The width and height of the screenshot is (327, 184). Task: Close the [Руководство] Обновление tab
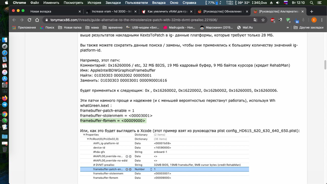[x=247, y=11]
